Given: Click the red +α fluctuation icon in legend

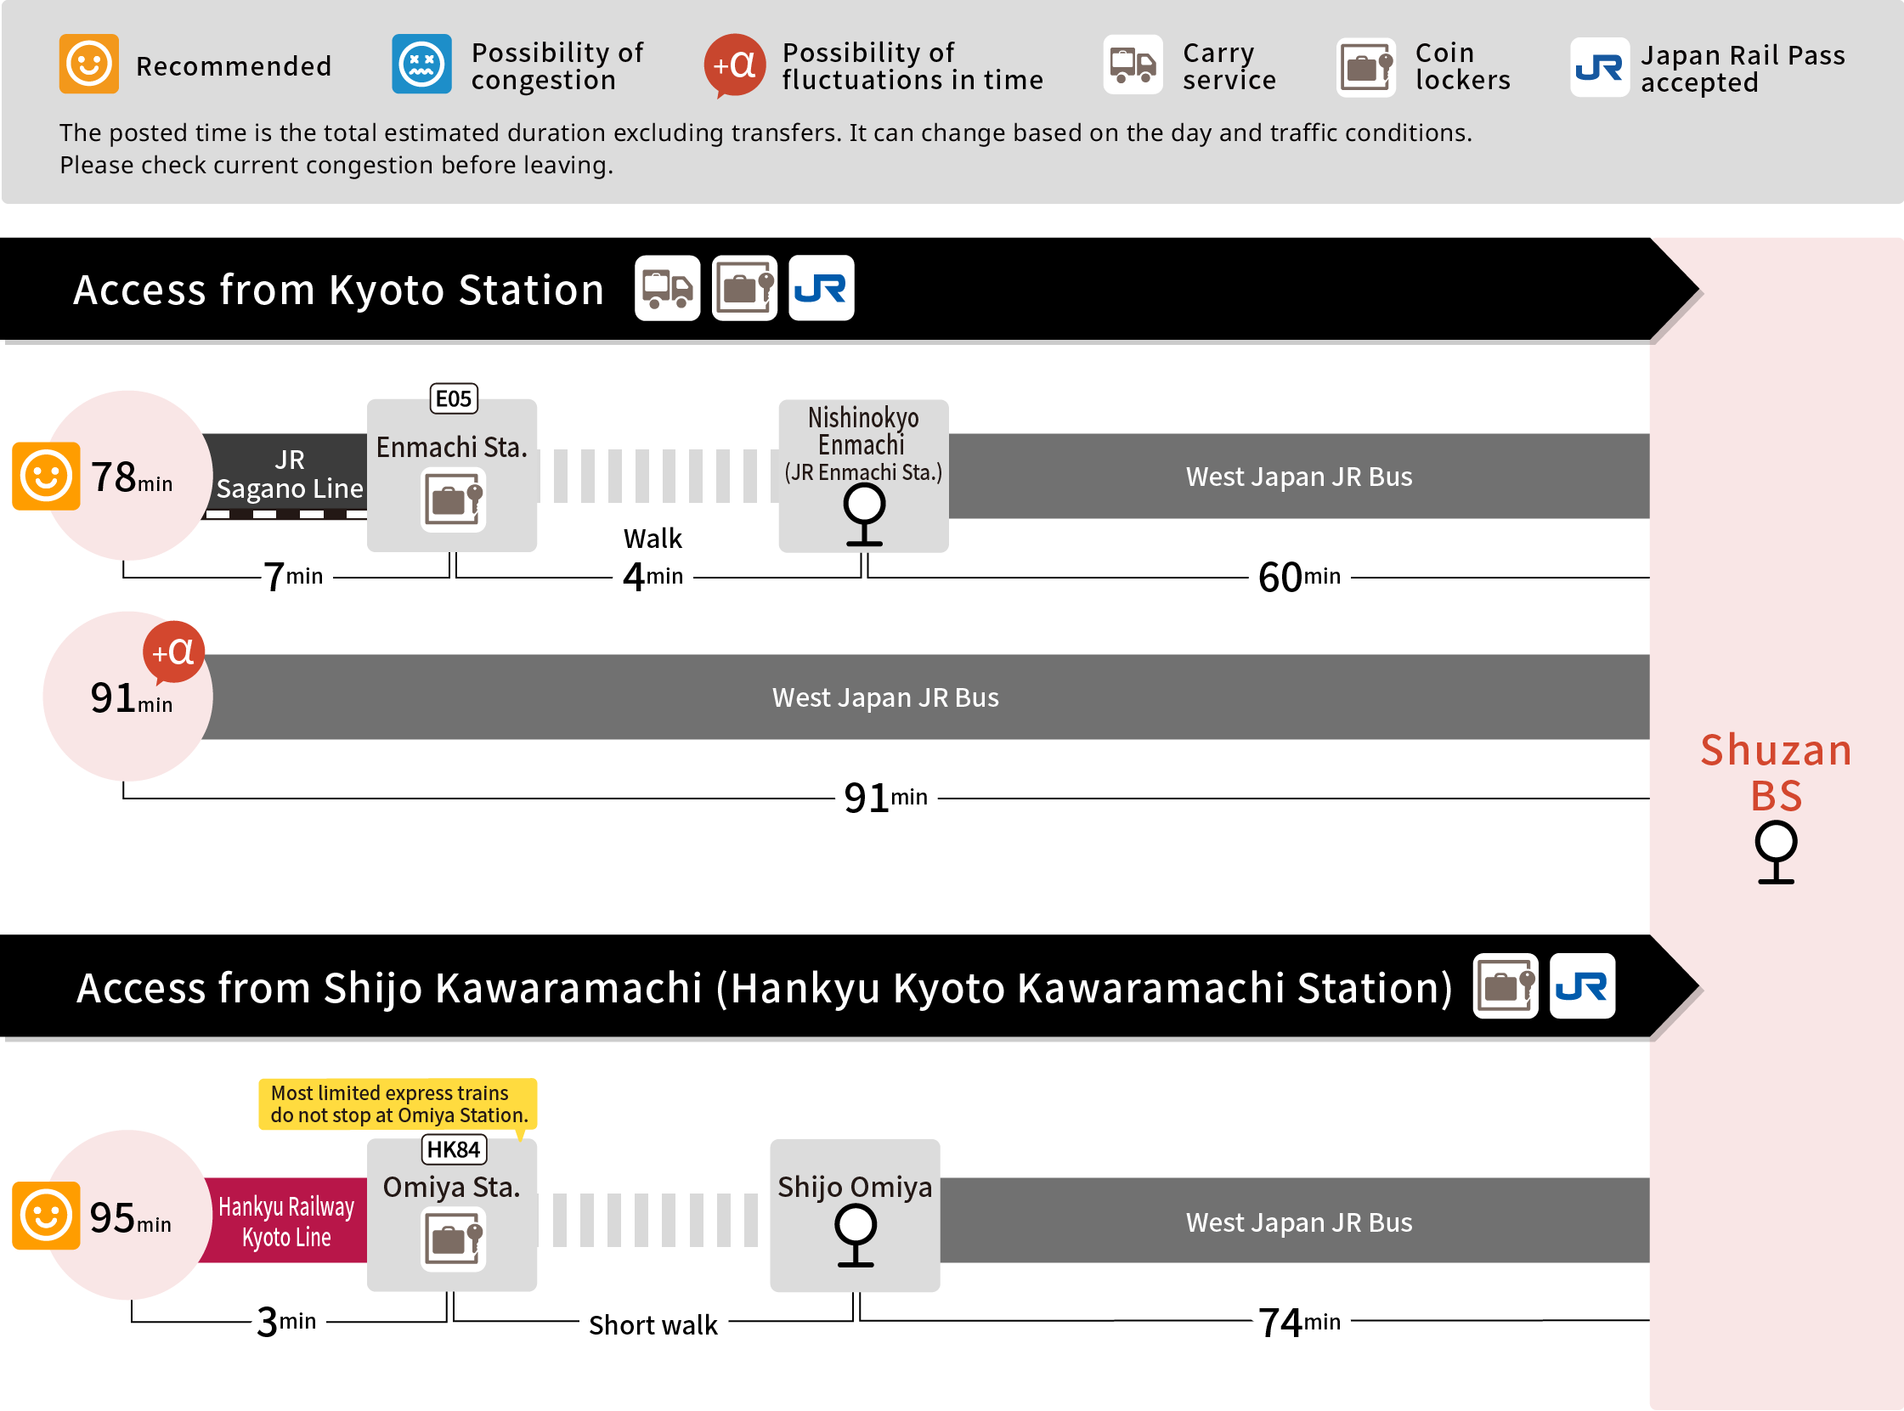Looking at the screenshot, I should point(734,65).
